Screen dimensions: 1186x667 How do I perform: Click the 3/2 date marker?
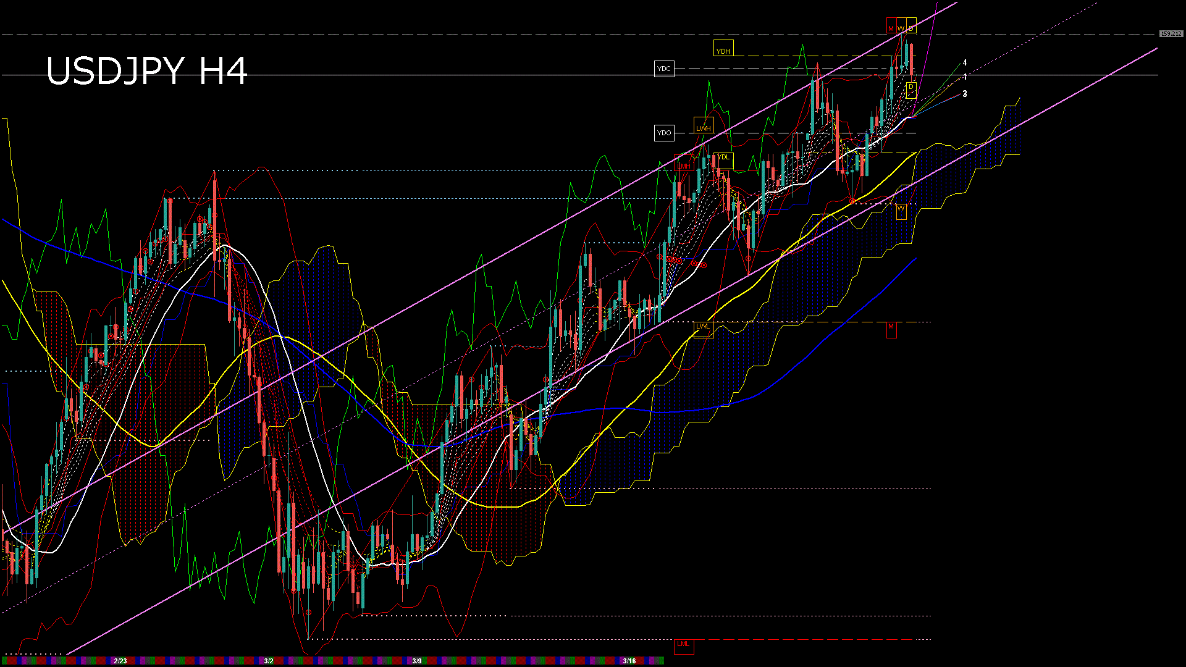coord(269,661)
